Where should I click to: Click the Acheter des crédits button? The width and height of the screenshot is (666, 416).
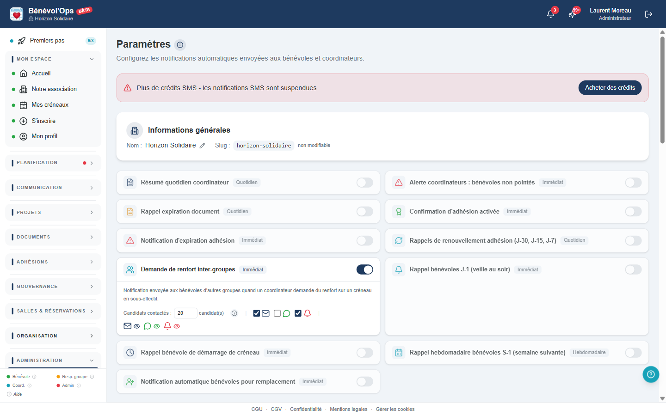click(610, 88)
